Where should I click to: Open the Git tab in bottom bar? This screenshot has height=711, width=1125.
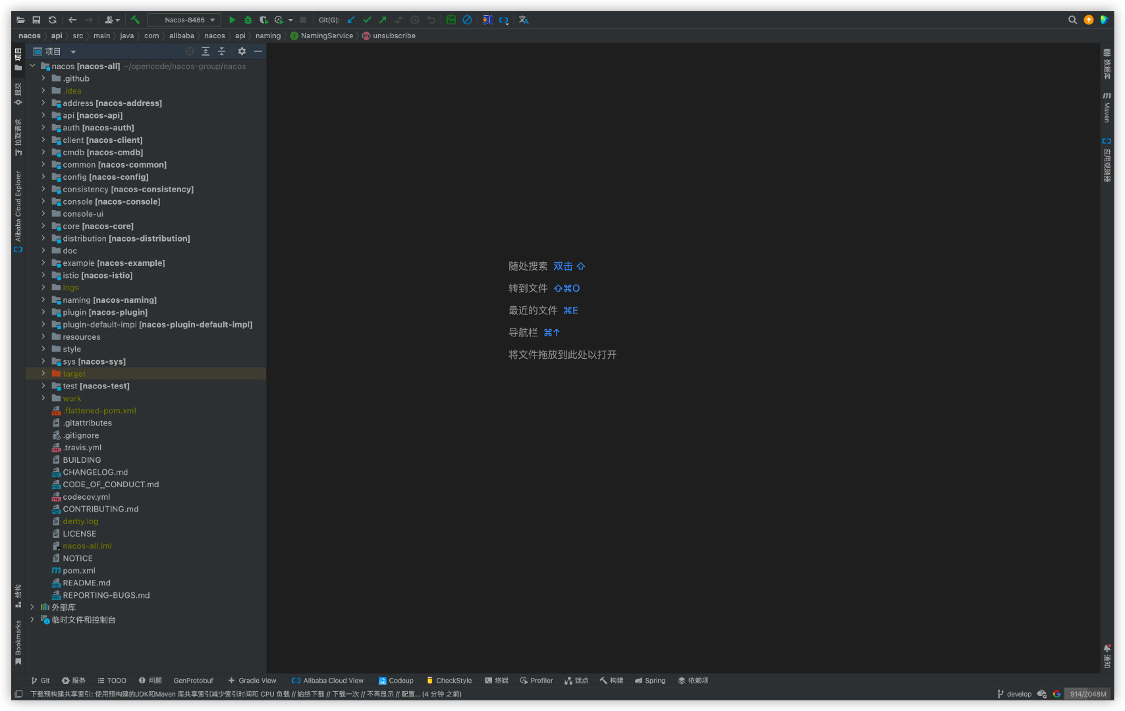[x=40, y=681]
